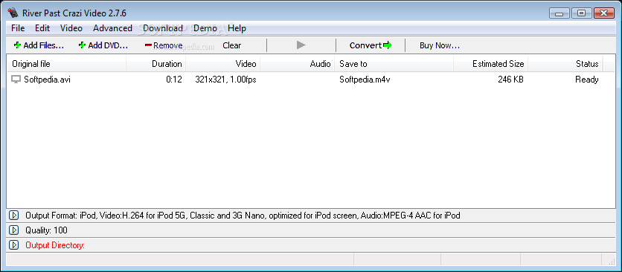Screen dimensions: 622x272
Task: Select the Softpedia.avi file row
Action: coord(305,80)
